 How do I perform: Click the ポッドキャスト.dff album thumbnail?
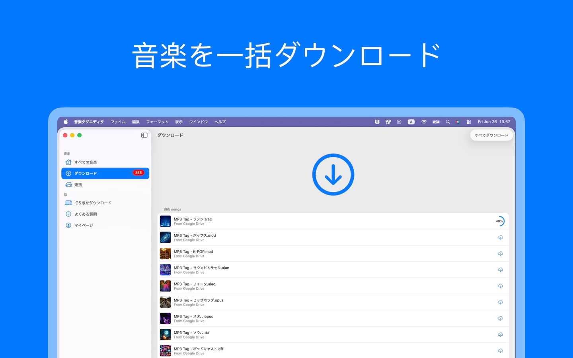coord(165,351)
